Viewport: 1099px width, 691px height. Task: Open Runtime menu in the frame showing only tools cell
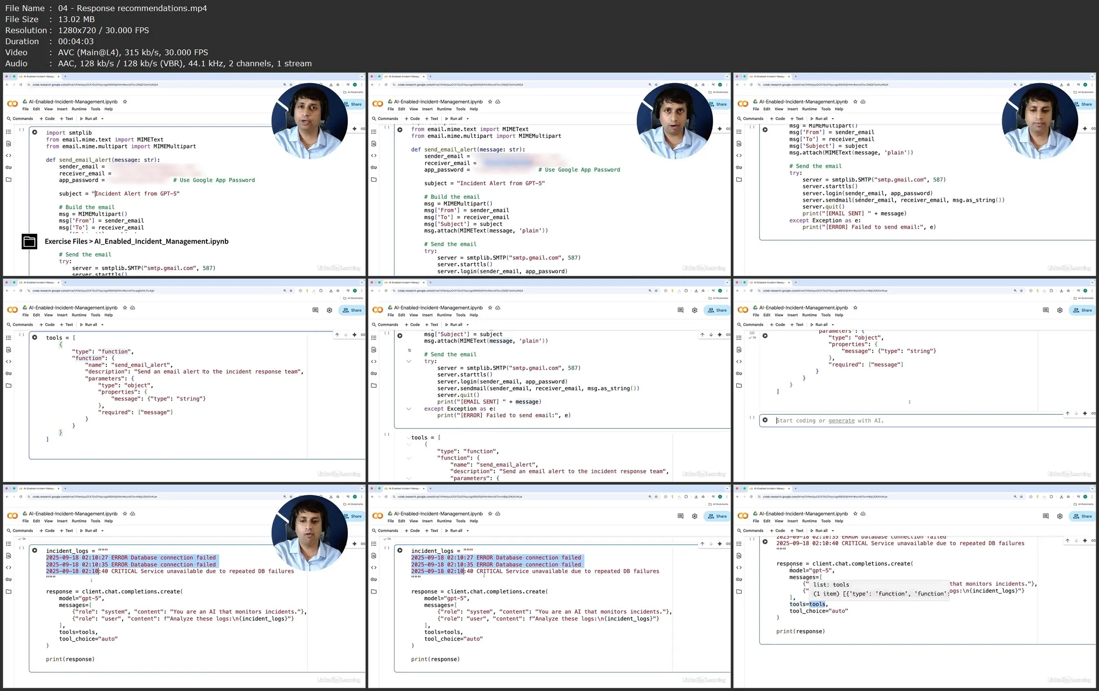(x=79, y=315)
